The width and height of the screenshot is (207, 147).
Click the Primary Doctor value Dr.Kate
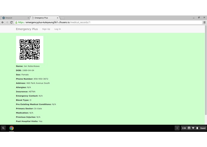(38, 109)
